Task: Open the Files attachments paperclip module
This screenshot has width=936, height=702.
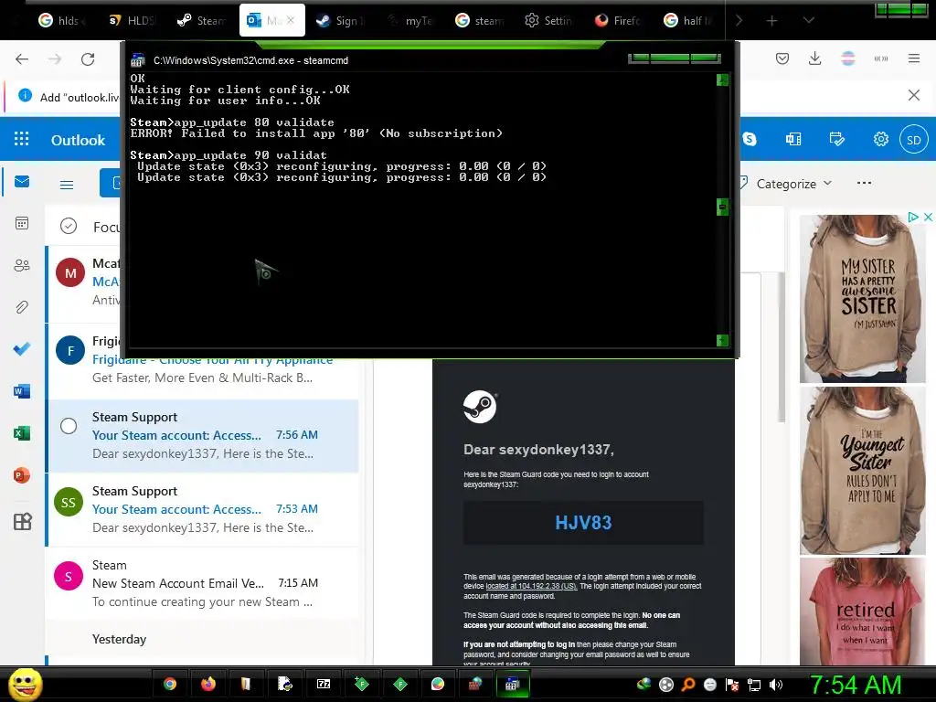Action: pyautogui.click(x=22, y=307)
